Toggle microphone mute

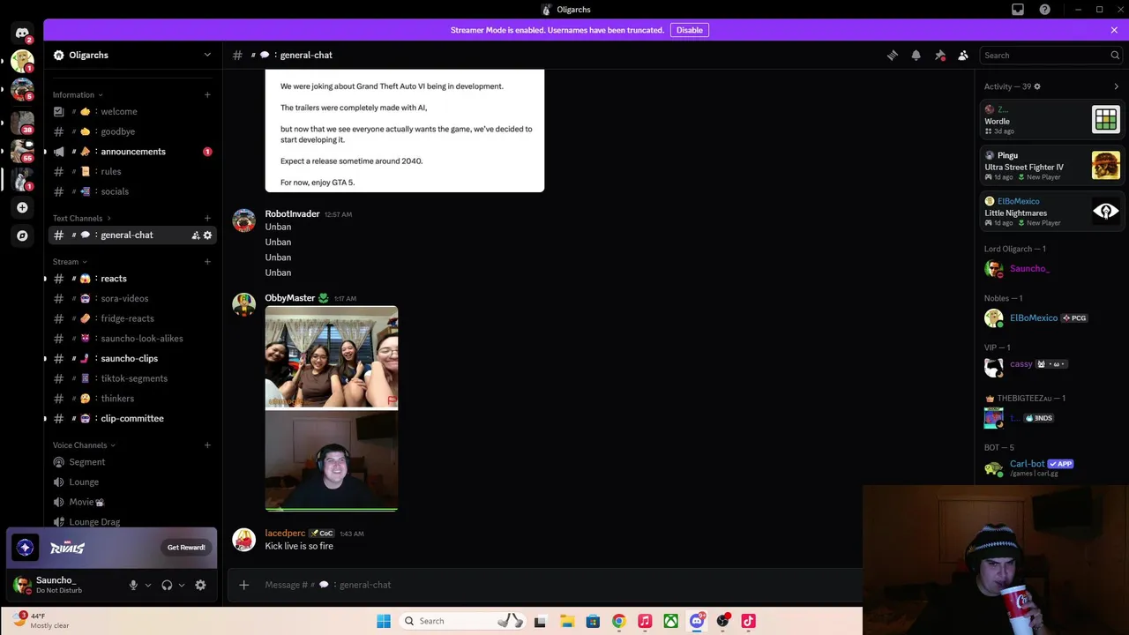click(133, 585)
